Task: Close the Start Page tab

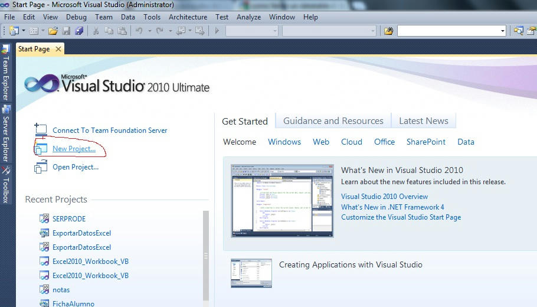Action: 58,49
